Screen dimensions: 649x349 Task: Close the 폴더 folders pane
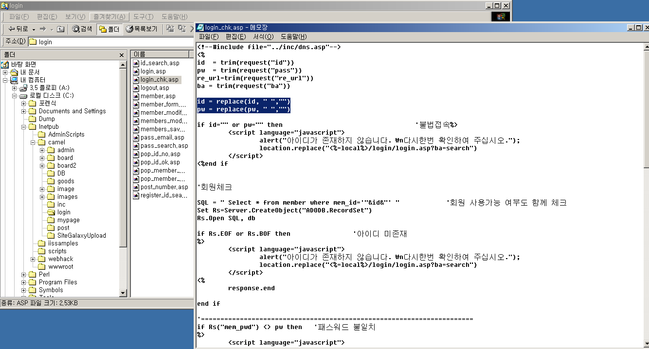coord(122,55)
